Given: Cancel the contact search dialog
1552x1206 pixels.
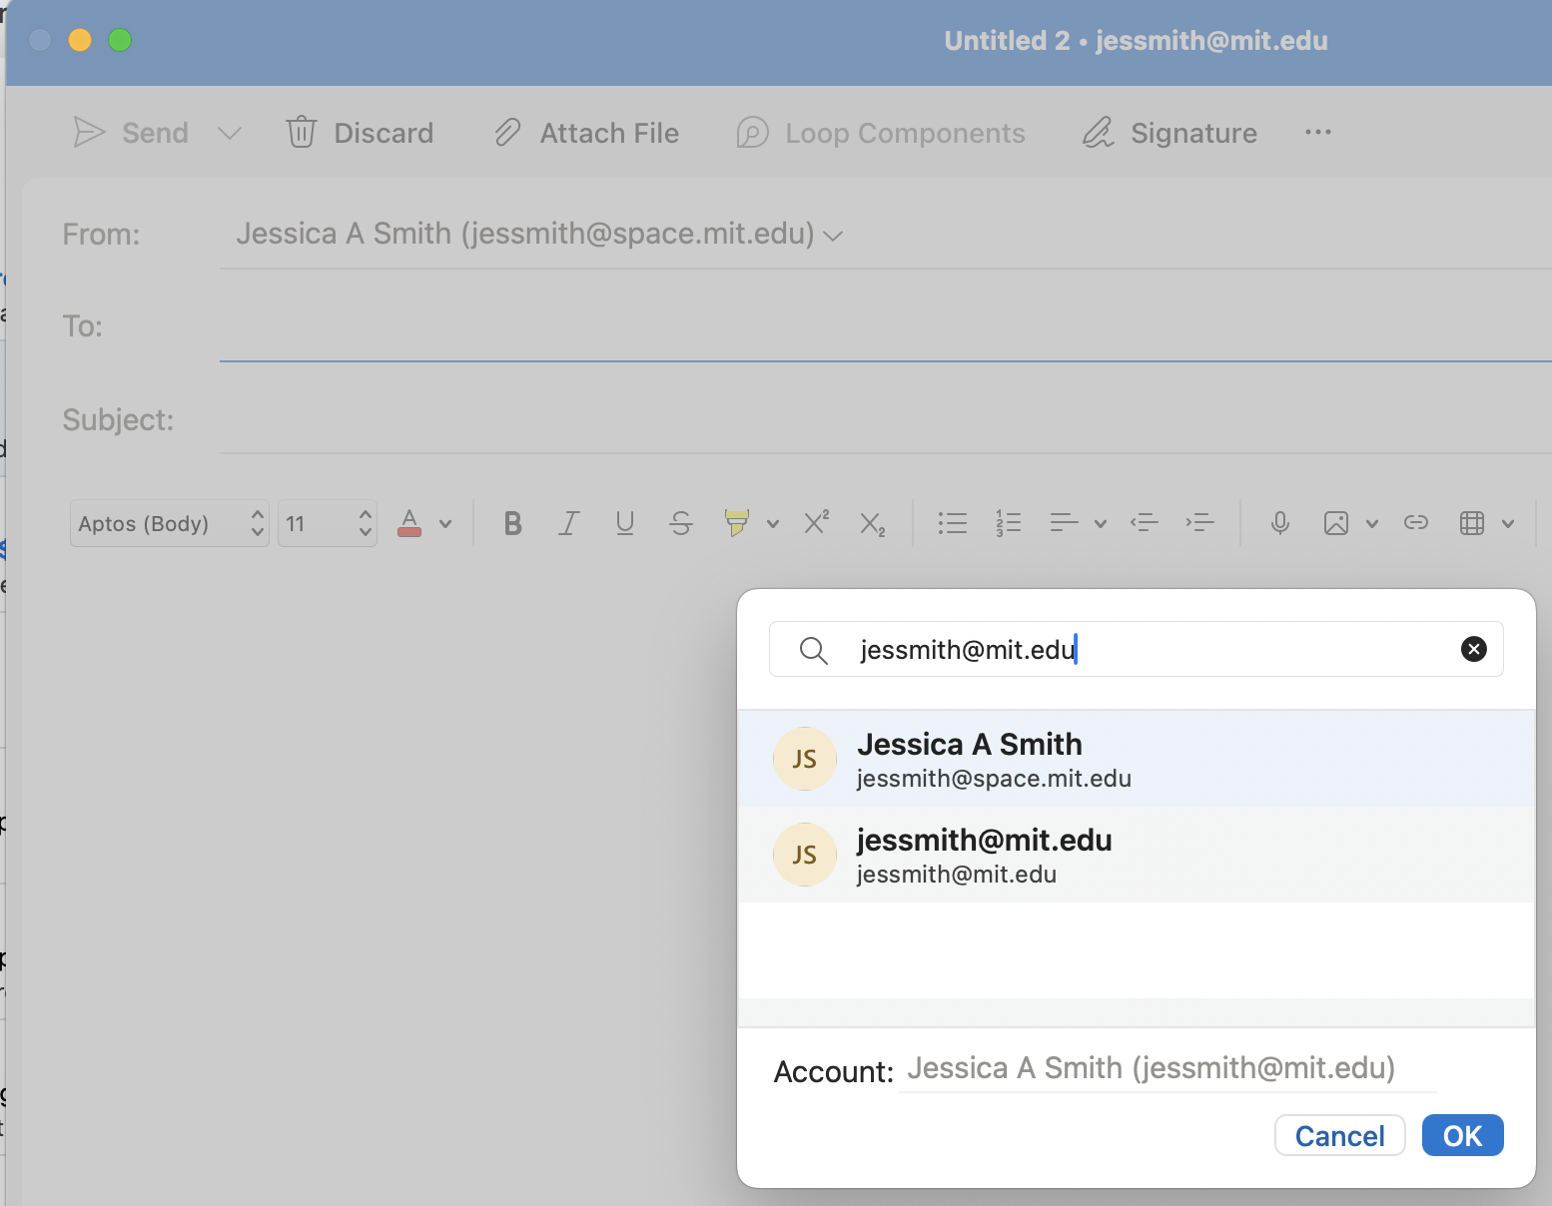Looking at the screenshot, I should (x=1340, y=1136).
